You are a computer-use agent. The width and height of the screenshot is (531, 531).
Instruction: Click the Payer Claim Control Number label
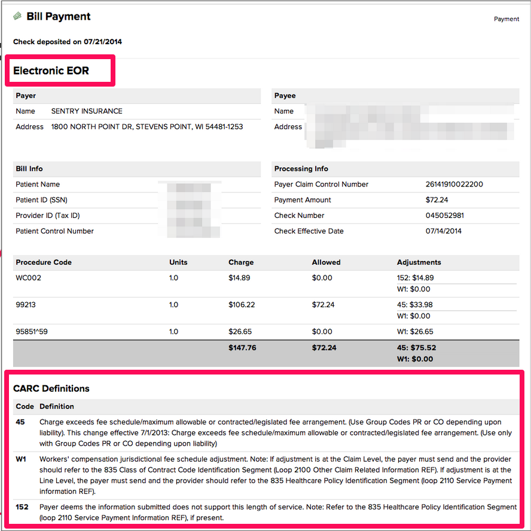pos(321,184)
